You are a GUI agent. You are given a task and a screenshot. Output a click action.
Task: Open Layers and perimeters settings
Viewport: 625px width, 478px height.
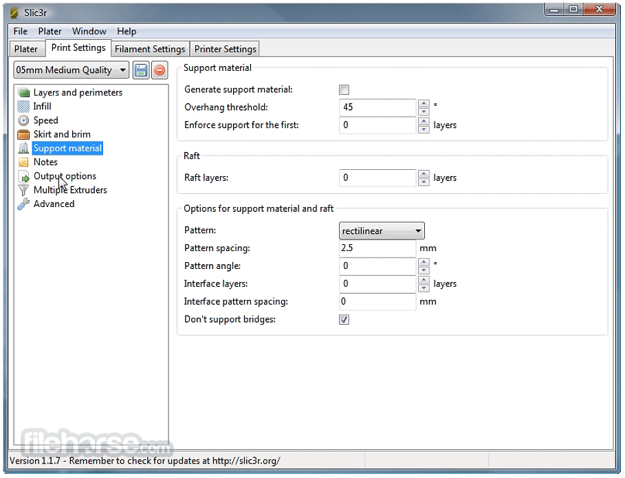(x=78, y=92)
